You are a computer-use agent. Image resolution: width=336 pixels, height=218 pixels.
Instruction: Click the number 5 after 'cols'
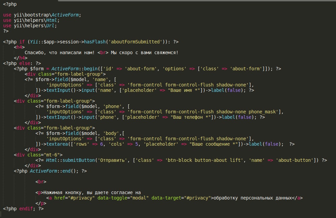point(137,144)
